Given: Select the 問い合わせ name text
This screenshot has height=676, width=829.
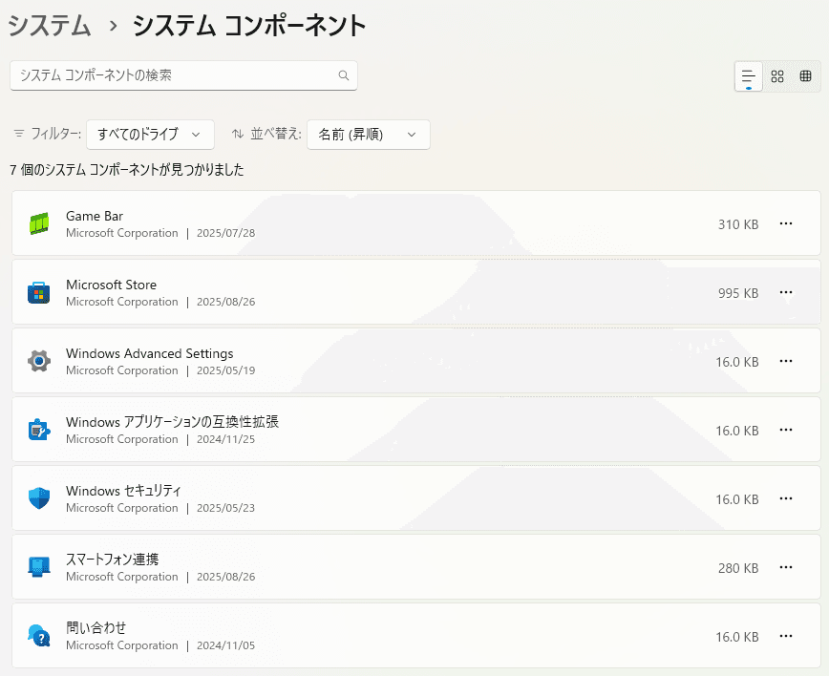Looking at the screenshot, I should click(96, 628).
